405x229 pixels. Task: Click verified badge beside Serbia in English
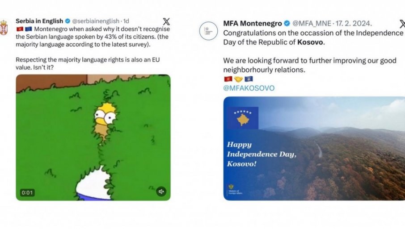68,21
